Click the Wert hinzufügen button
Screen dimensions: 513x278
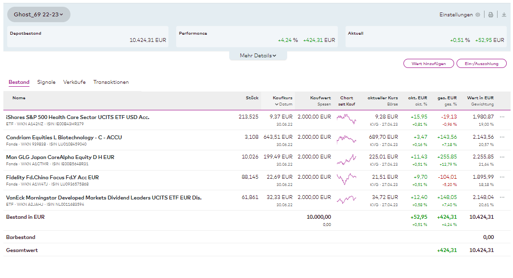(429, 64)
